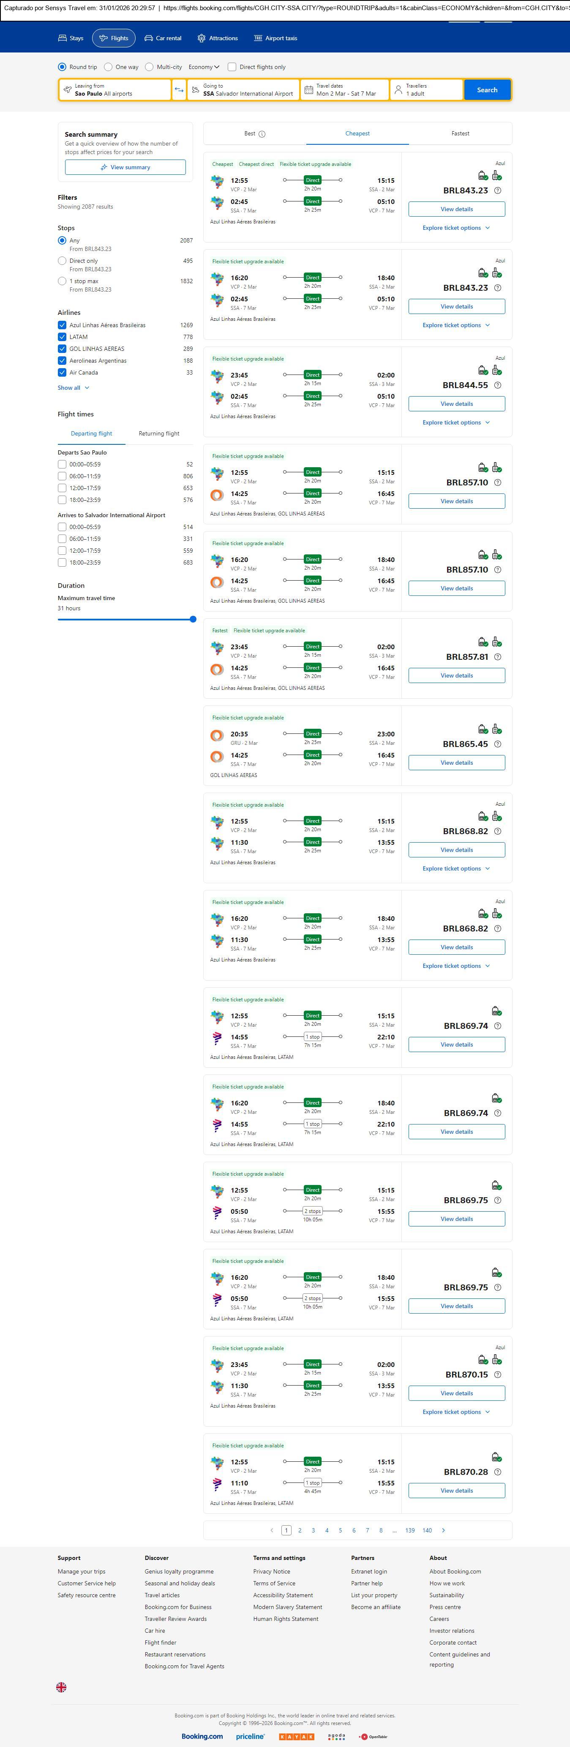
Task: Click the next page arrow in pagination
Action: point(443,1530)
